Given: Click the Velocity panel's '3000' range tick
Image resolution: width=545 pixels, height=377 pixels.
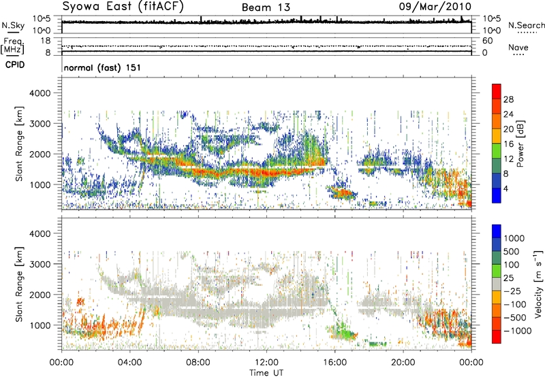Looking at the screenshot, I should (40, 264).
